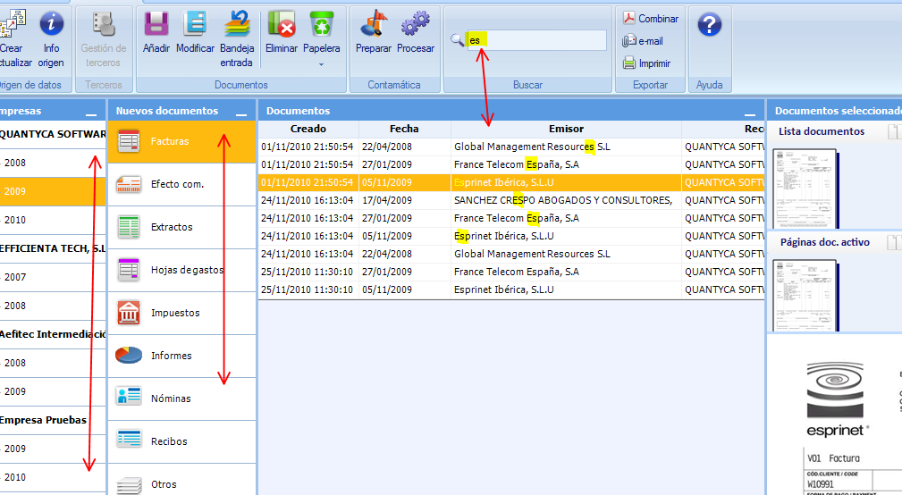Click the e-mail export button
The width and height of the screenshot is (902, 495).
pyautogui.click(x=643, y=41)
